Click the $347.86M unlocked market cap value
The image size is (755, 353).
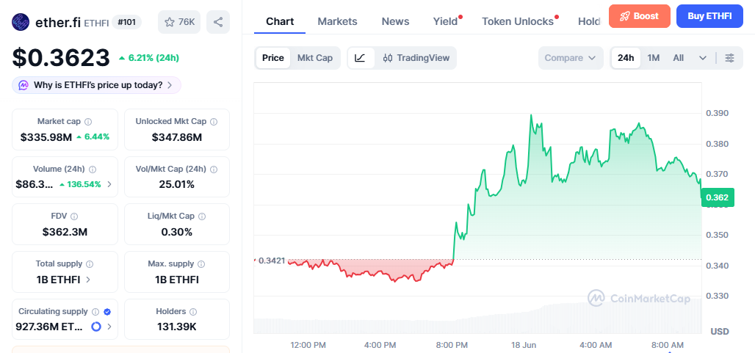point(177,137)
